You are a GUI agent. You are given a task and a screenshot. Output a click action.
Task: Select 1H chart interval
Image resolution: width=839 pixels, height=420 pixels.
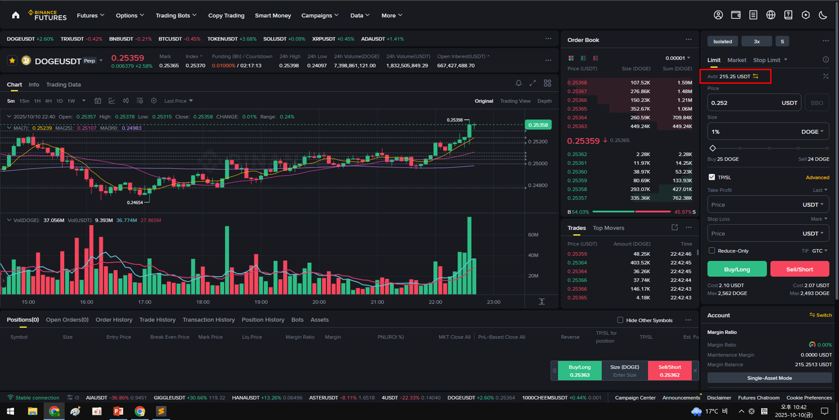click(x=37, y=101)
